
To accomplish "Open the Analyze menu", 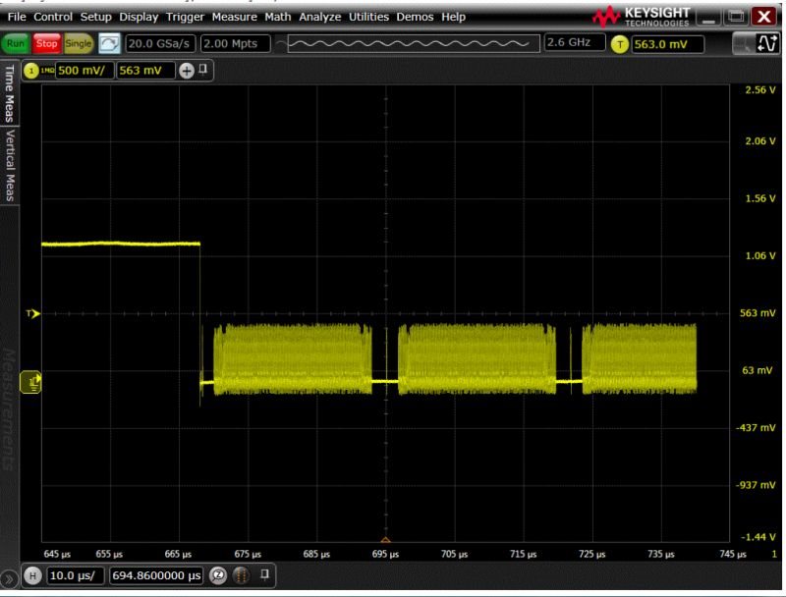I will coord(320,17).
